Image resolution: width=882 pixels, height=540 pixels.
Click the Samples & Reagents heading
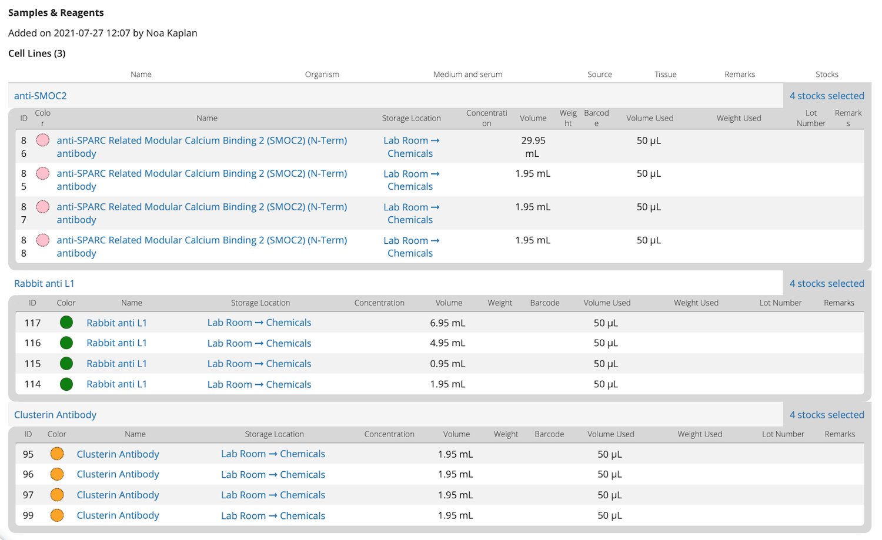[56, 12]
